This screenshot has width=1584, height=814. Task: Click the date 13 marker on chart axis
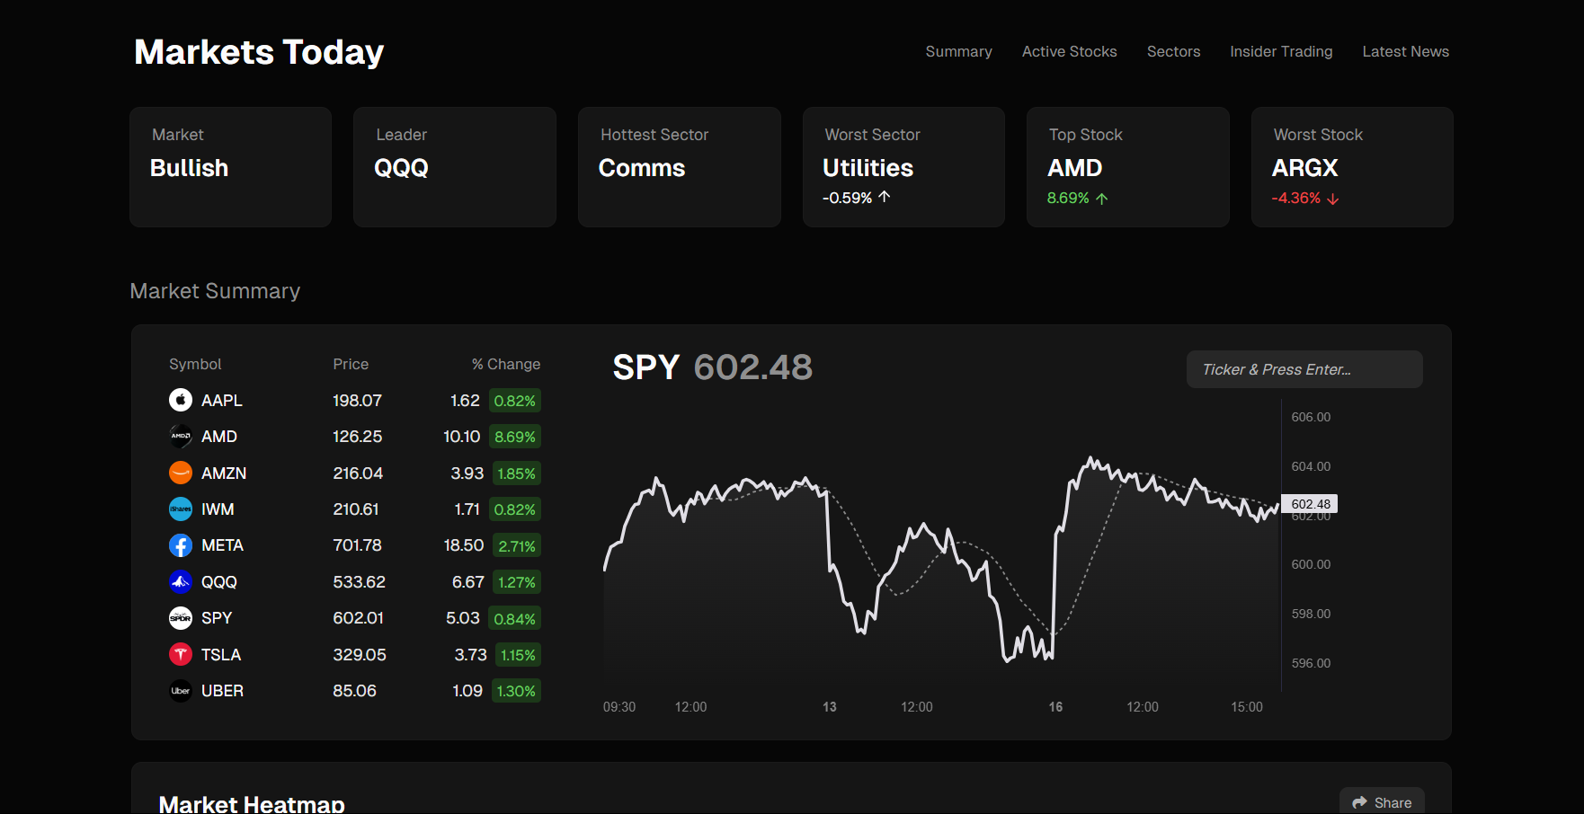pos(829,707)
